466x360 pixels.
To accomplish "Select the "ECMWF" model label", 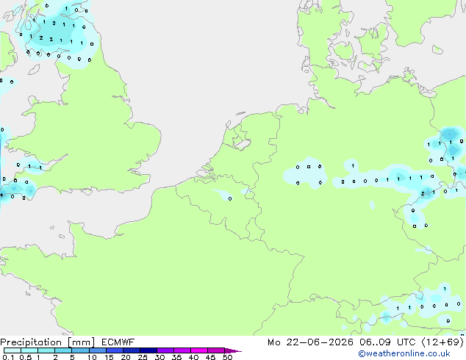I will pyautogui.click(x=118, y=342).
